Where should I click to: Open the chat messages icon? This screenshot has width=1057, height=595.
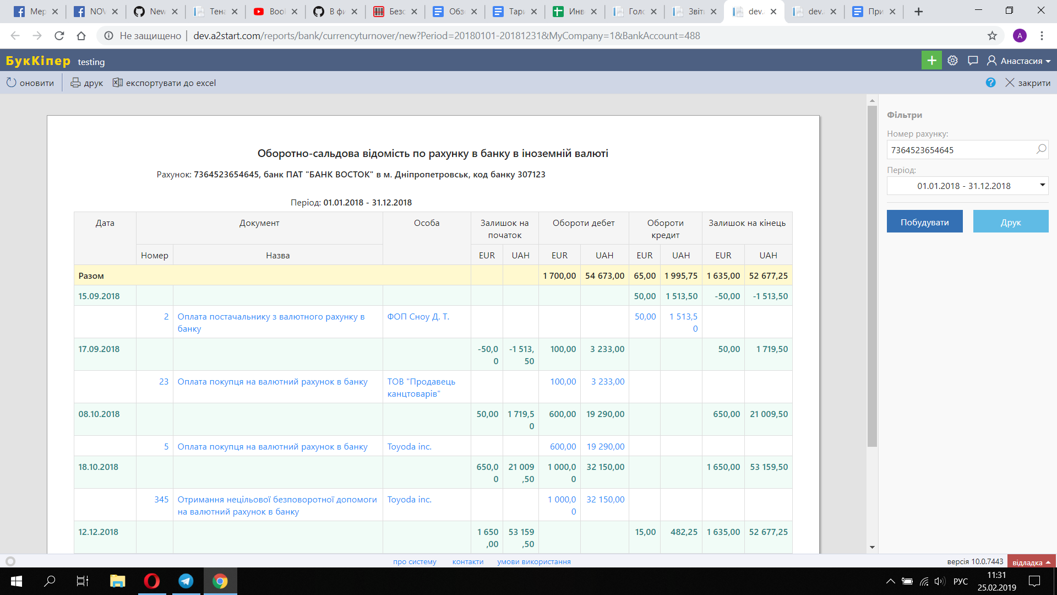click(973, 61)
